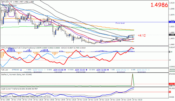Click the 1 MIN: timeframe label
This screenshot has width=175, height=101.
click(x=29, y=70)
